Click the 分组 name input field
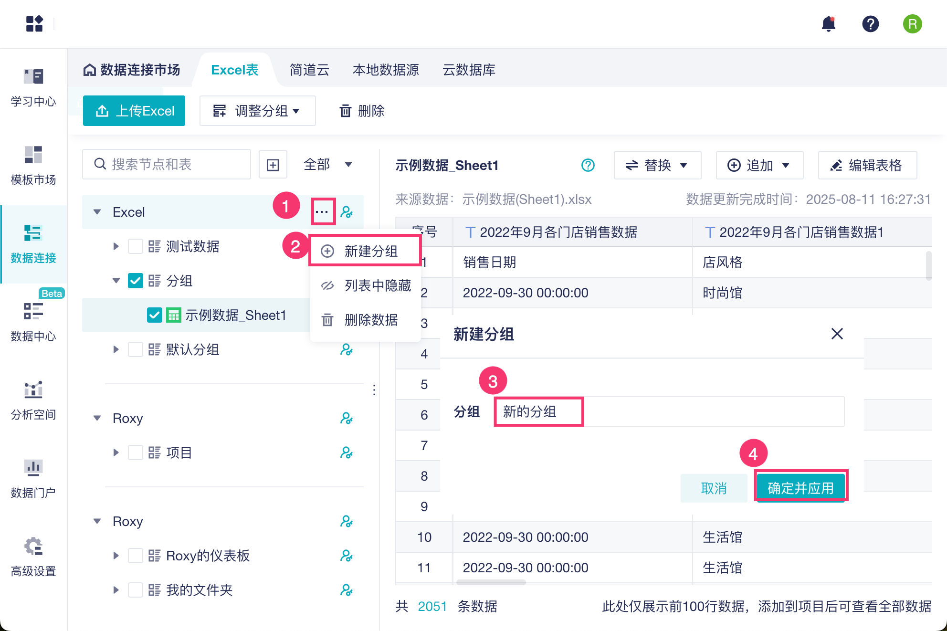Screen dimensions: 947x631 (x=668, y=411)
